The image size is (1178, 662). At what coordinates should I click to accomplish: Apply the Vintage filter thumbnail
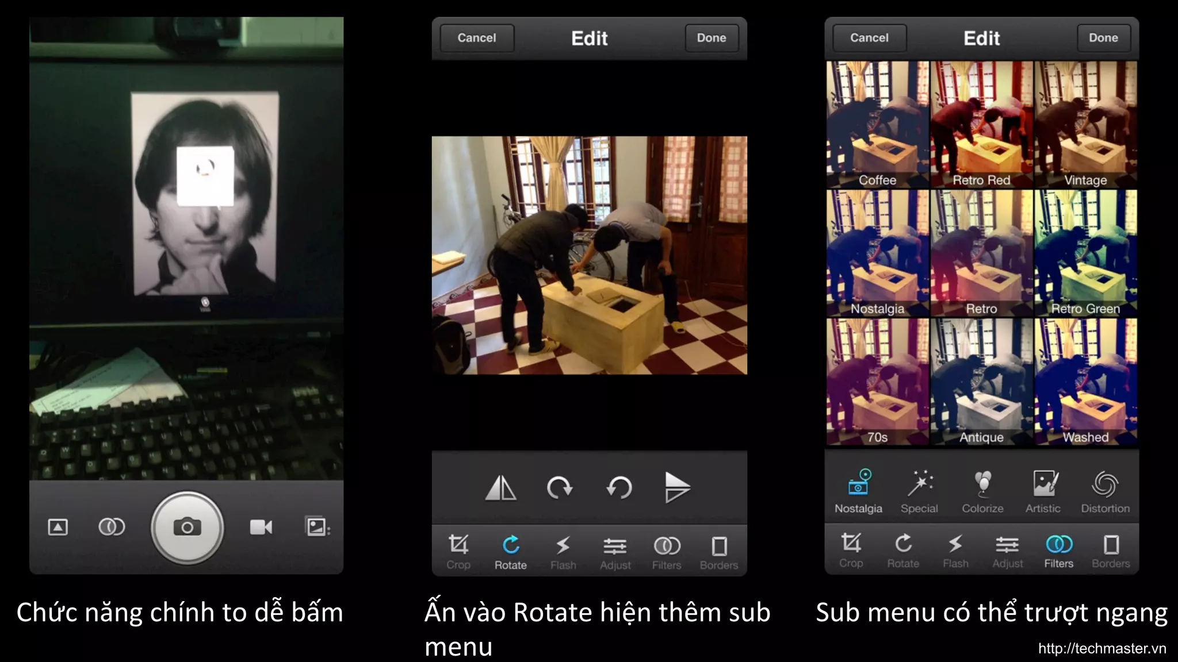click(1085, 124)
